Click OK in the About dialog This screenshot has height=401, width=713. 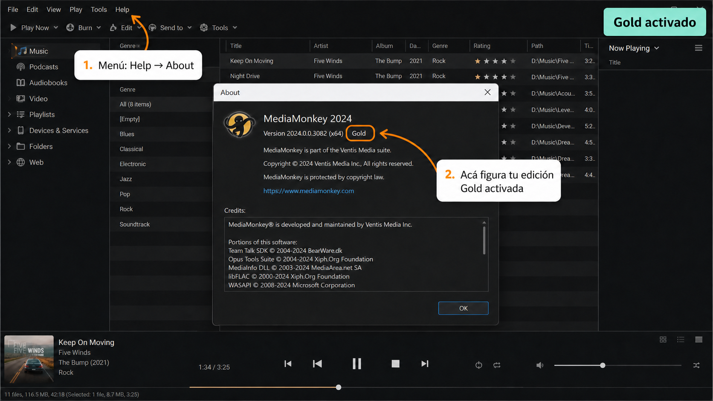click(463, 308)
